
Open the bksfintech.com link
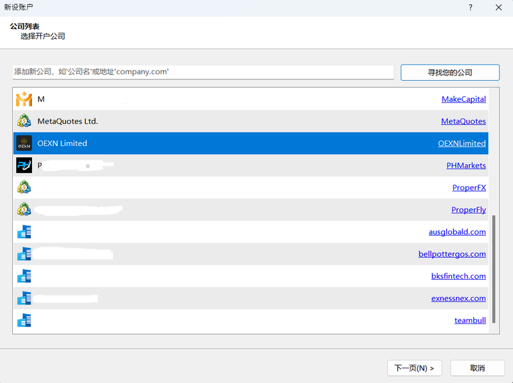click(458, 276)
